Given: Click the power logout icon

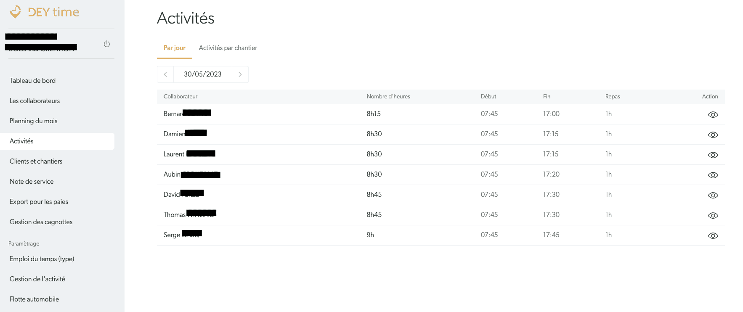Looking at the screenshot, I should coord(107,44).
